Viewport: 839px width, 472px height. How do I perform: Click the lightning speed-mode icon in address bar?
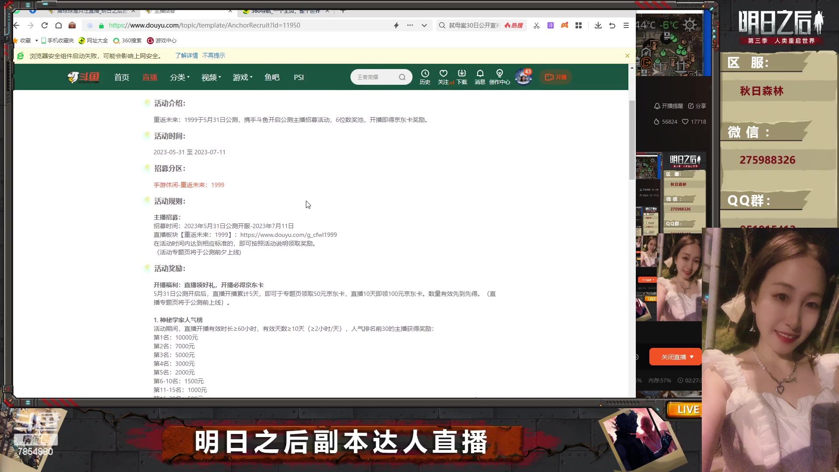click(396, 25)
